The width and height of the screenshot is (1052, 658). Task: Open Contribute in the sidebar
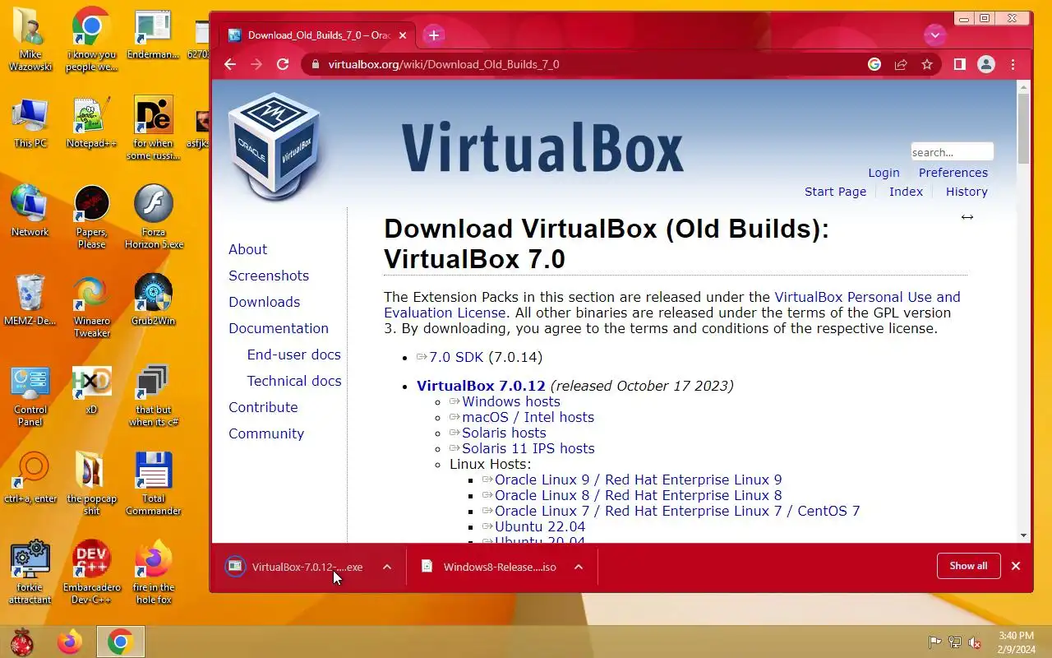263,407
